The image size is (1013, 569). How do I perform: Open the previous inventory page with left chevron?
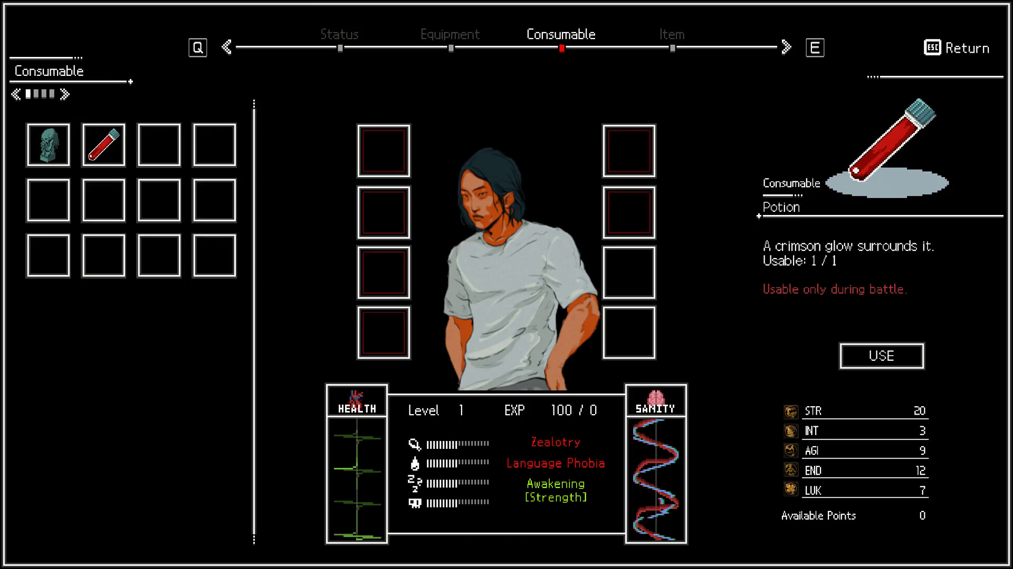pos(15,94)
